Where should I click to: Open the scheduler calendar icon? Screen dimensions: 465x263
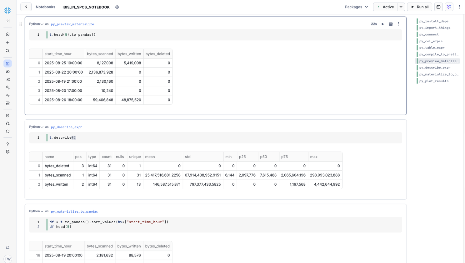coord(438,7)
